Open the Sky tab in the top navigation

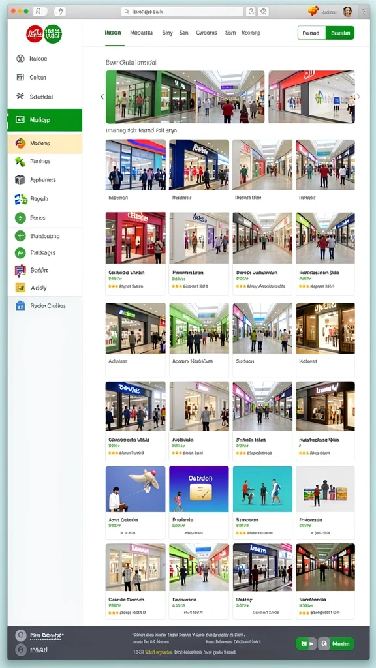click(167, 33)
